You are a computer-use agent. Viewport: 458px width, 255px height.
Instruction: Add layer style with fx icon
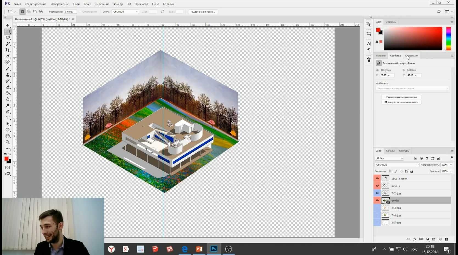415,239
